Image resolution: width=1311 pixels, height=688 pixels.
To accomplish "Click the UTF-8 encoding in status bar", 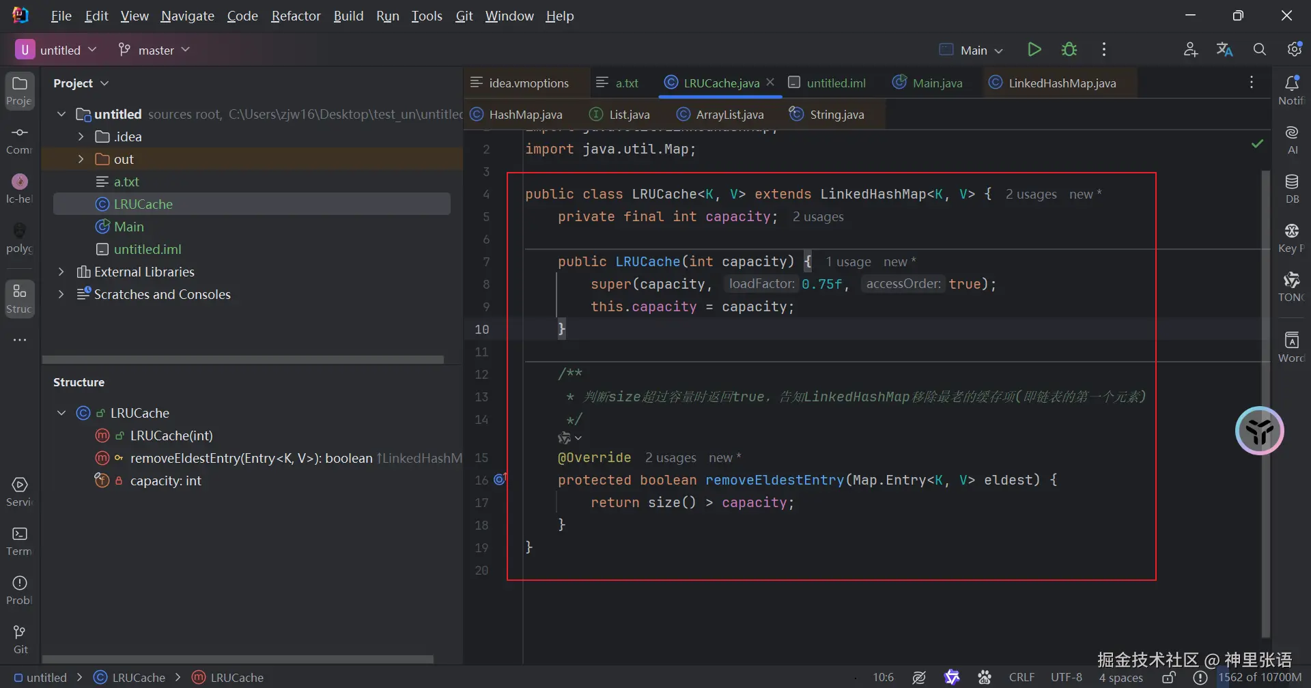I will click(x=1066, y=678).
